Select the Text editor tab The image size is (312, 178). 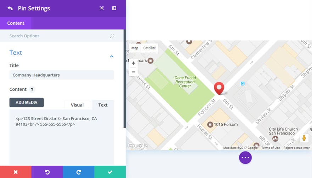(103, 105)
